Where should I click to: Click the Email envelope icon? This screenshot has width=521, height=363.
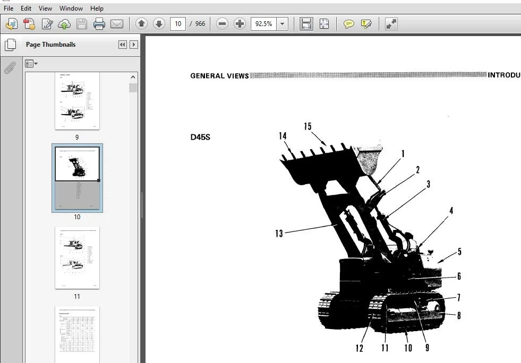pyautogui.click(x=117, y=24)
